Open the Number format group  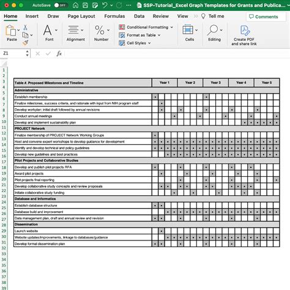(102, 33)
